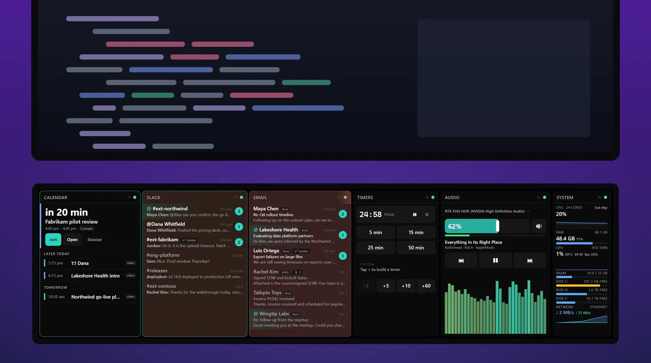This screenshot has width=651, height=363.
Task: Cancel the Focus timer with the X
Action: 427,215
